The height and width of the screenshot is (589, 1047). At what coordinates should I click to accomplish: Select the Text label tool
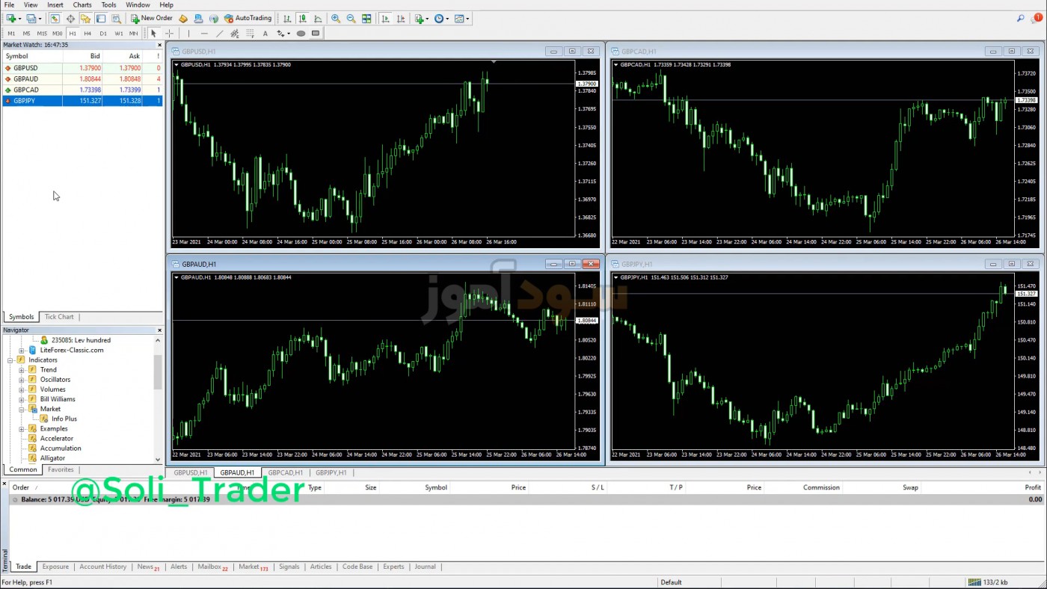265,34
